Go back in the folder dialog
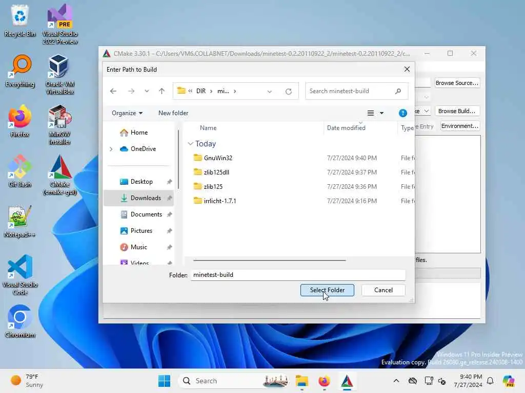 click(113, 91)
